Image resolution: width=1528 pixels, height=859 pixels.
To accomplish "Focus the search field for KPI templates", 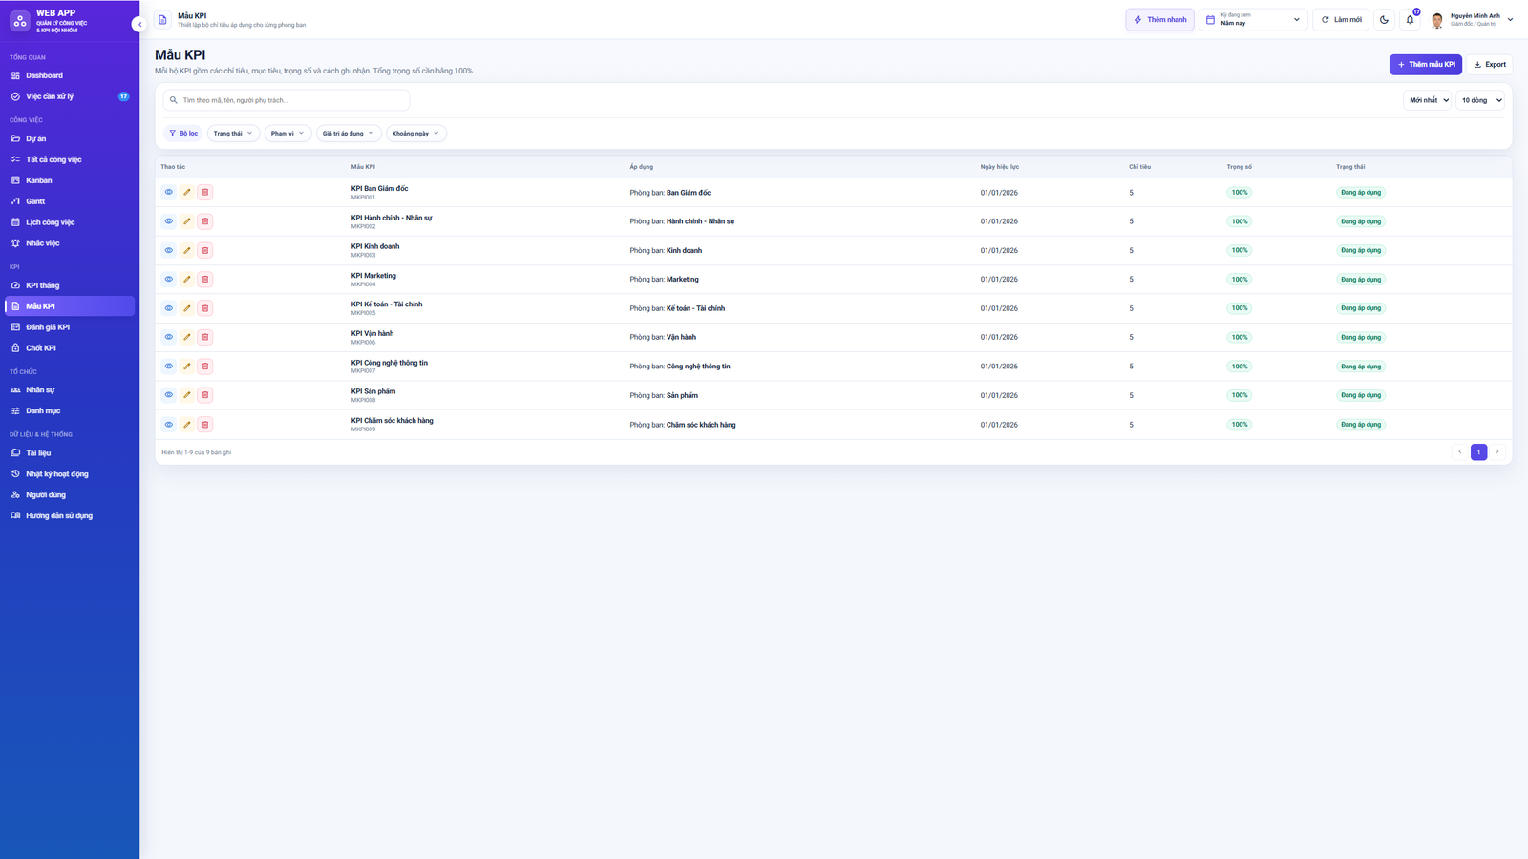I will coord(286,100).
